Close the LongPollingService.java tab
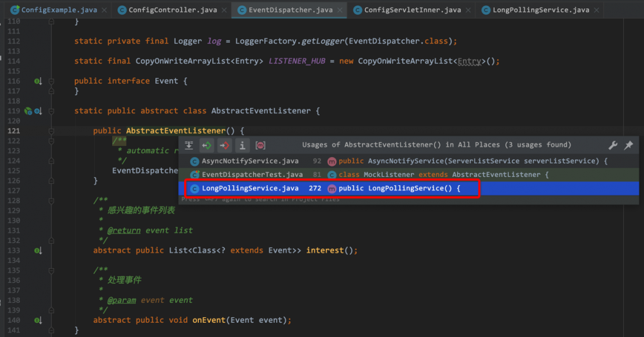The width and height of the screenshot is (644, 337). tap(596, 10)
